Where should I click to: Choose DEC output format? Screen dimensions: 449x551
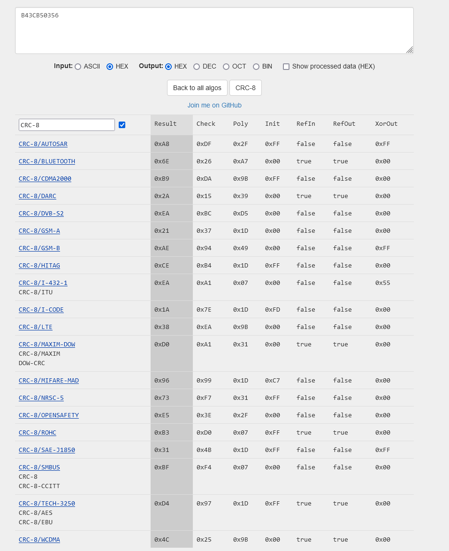pyautogui.click(x=197, y=67)
